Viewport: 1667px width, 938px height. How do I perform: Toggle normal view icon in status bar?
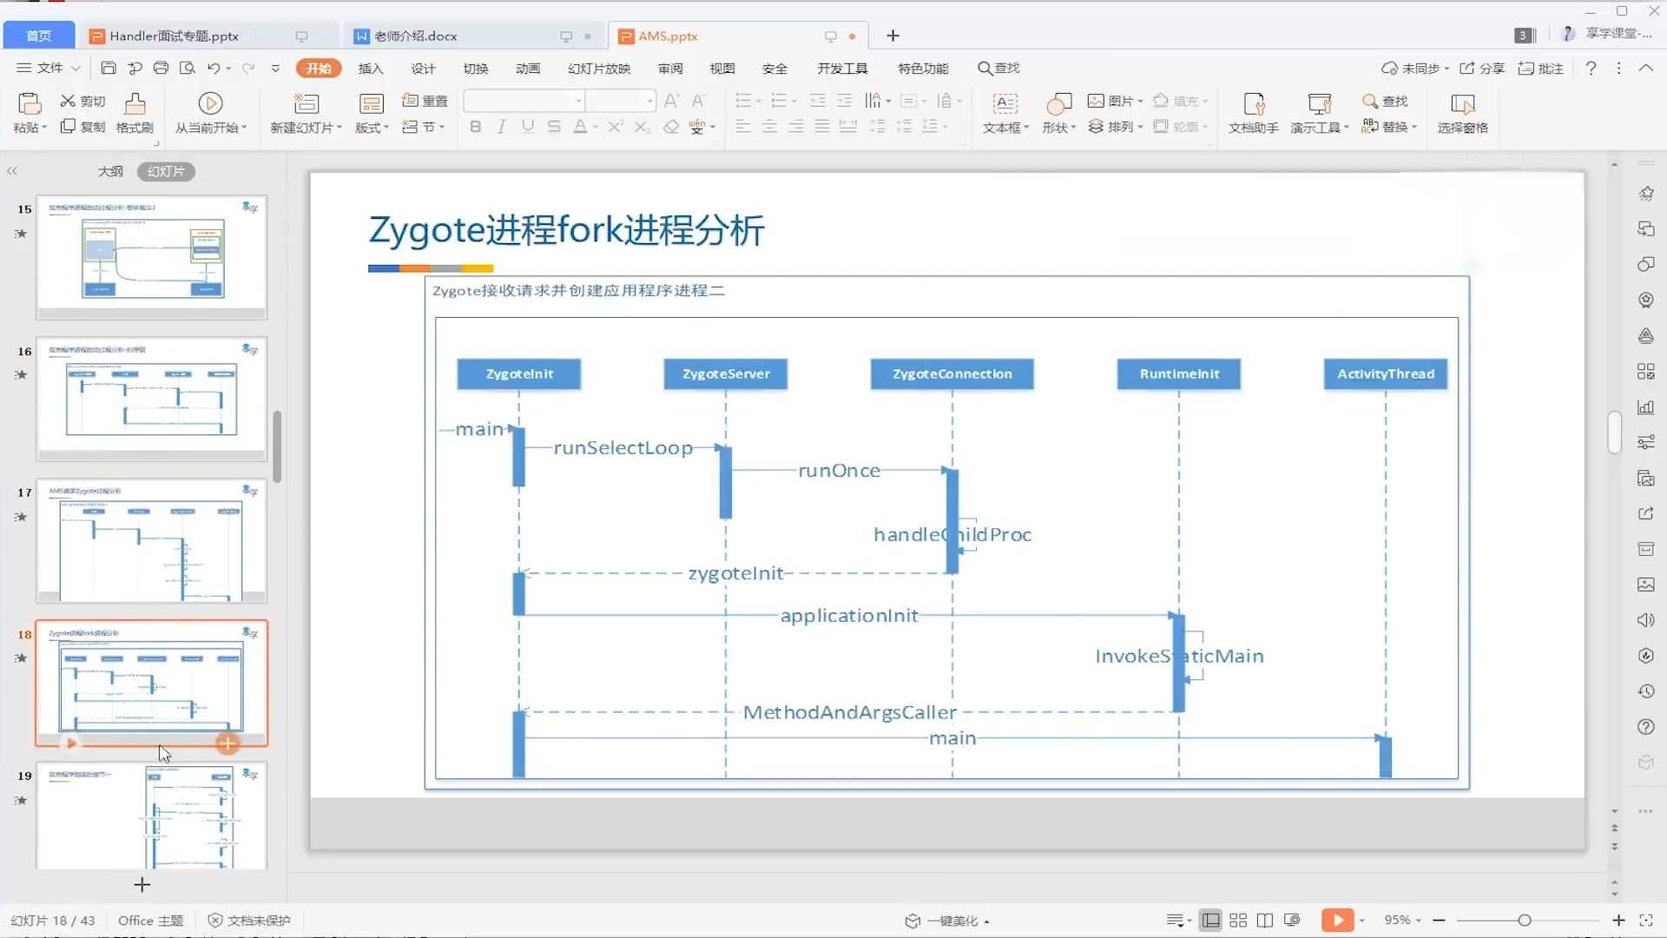pos(1210,920)
